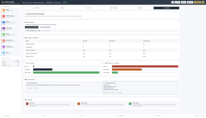Switch to the Deliberation tab
Screen dimensions: 206x118
click(x=115, y=8)
